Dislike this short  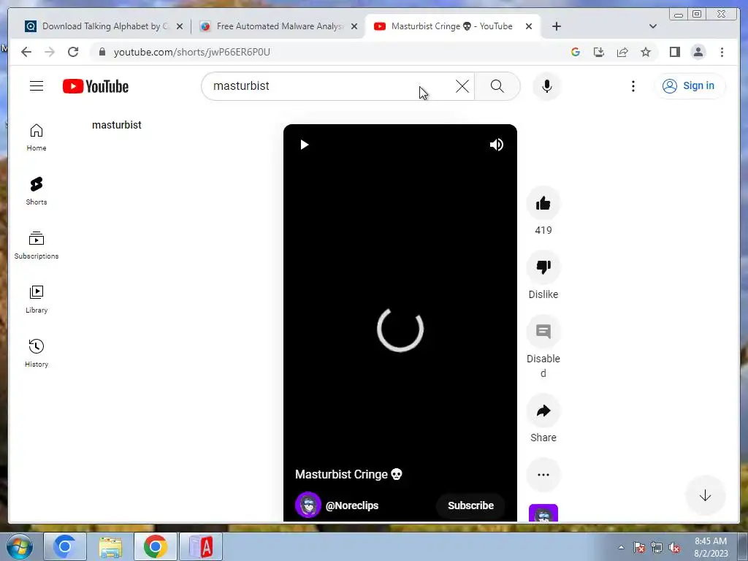pyautogui.click(x=543, y=267)
